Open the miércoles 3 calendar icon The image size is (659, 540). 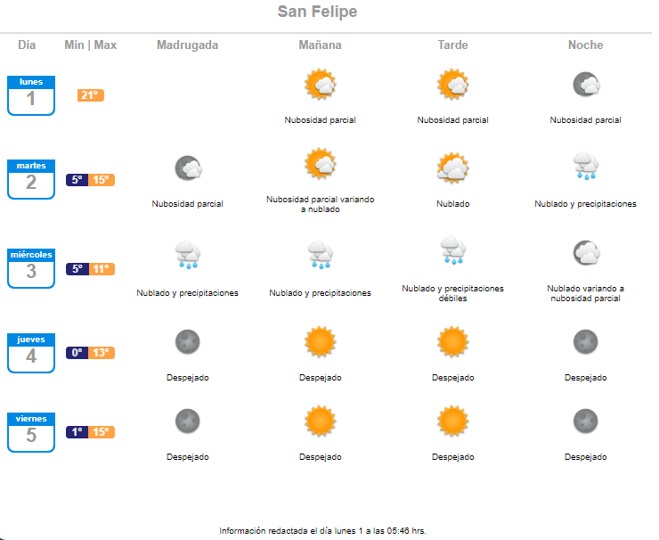[31, 268]
